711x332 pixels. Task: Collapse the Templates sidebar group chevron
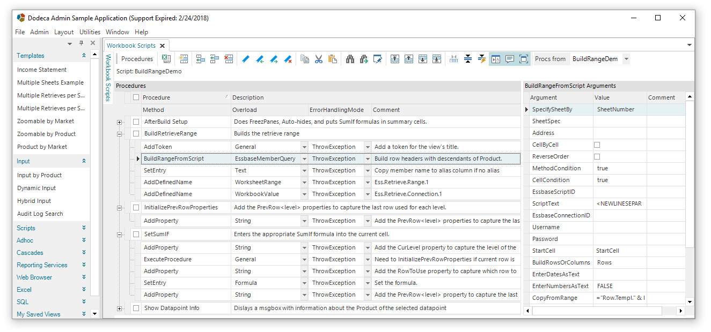pyautogui.click(x=84, y=56)
